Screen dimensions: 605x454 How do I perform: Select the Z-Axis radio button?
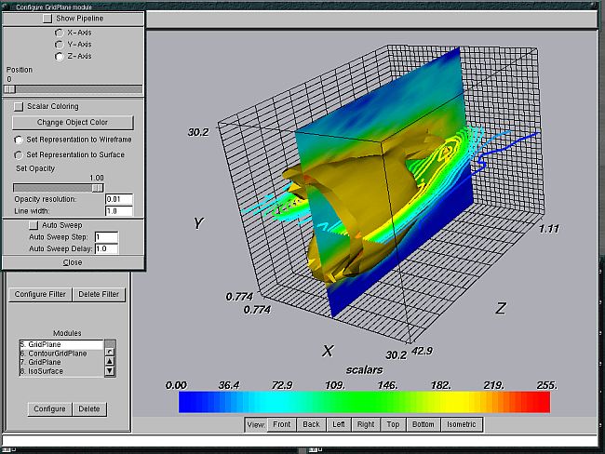coord(60,57)
